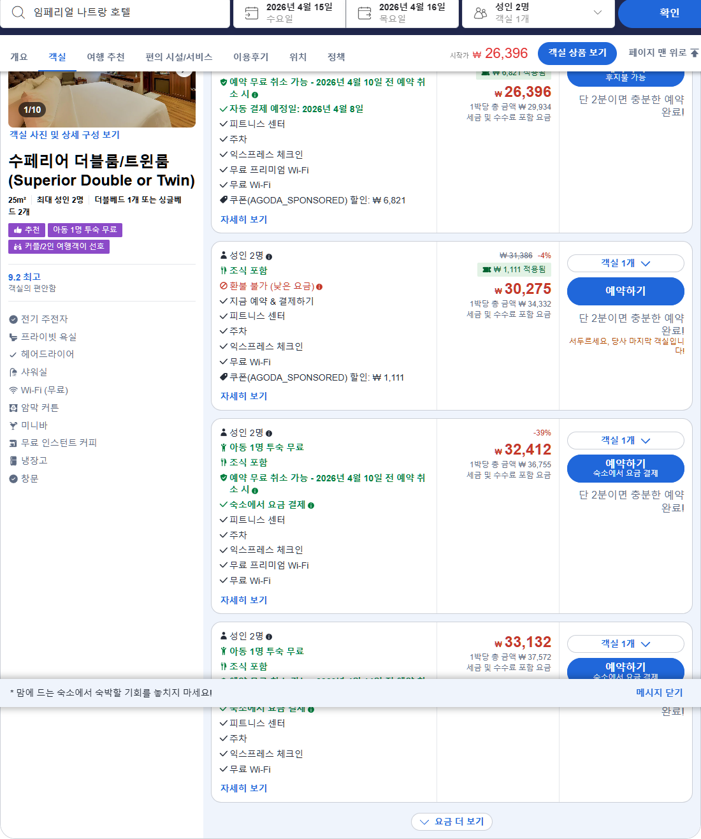Click the 확인 search button
This screenshot has height=839, width=701.
point(660,13)
